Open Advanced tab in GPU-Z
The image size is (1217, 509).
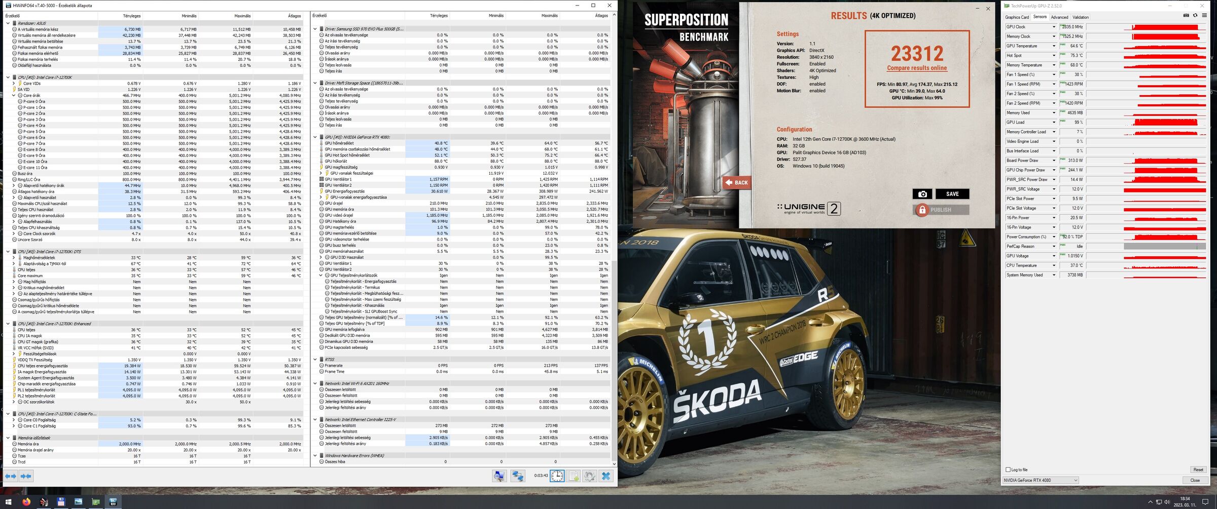click(1059, 17)
